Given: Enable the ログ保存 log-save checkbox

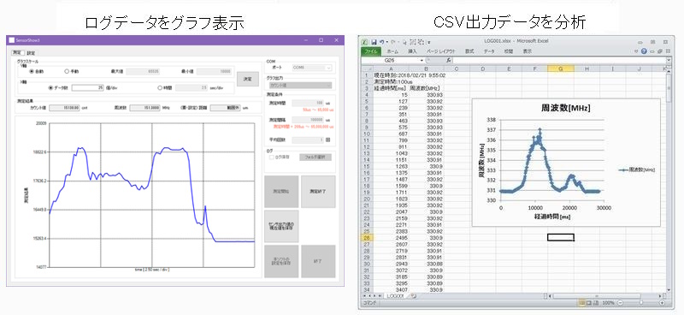Looking at the screenshot, I should click(271, 157).
